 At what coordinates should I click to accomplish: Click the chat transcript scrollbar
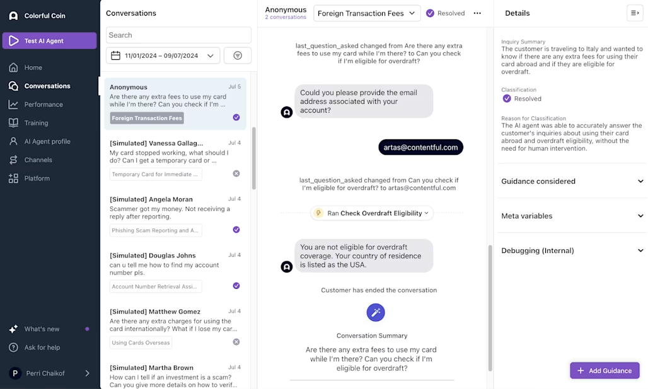pos(490,308)
